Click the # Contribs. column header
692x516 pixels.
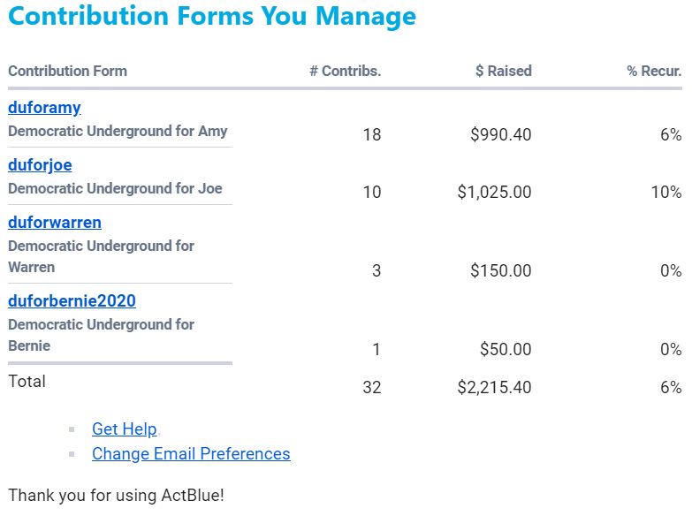click(x=345, y=72)
